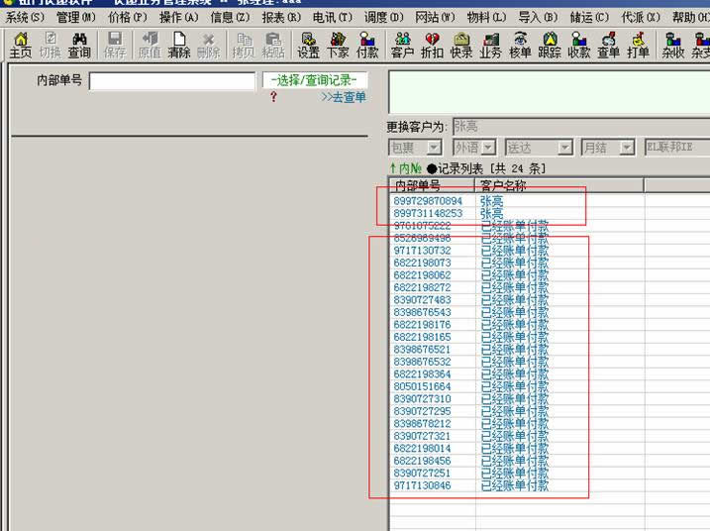
Task: Click the 折扣 discount toolbar icon
Action: 432,45
